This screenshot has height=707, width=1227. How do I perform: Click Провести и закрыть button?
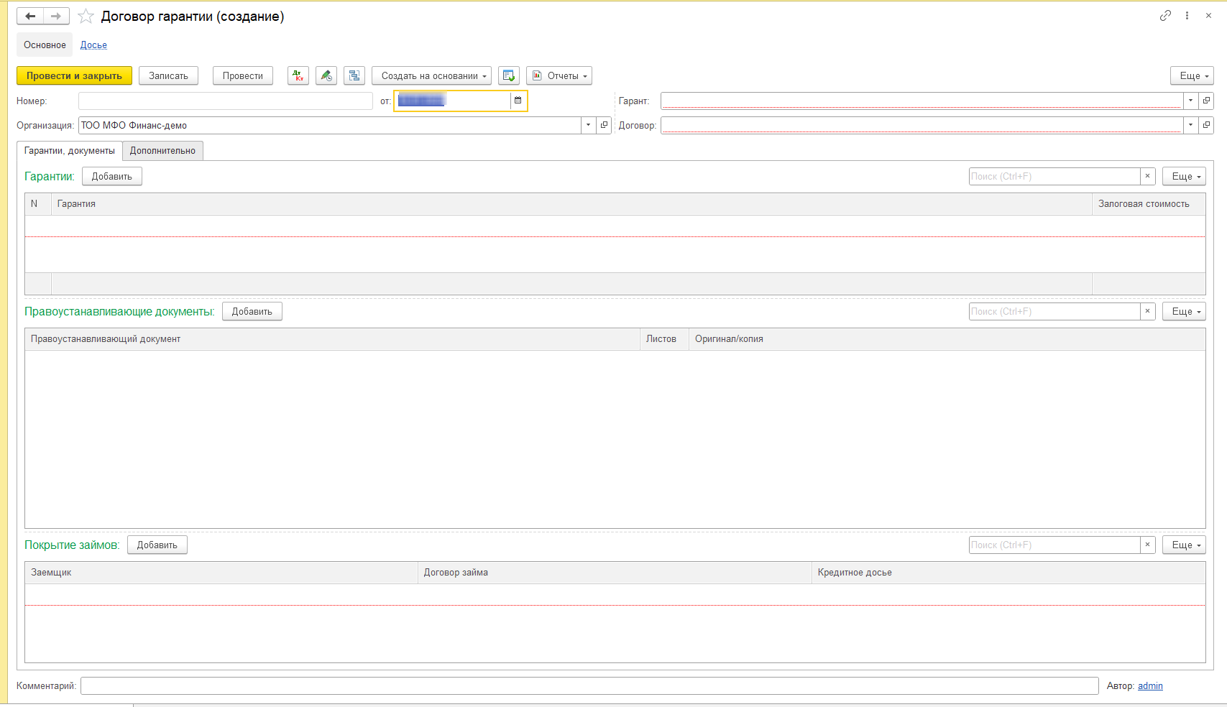(x=74, y=75)
